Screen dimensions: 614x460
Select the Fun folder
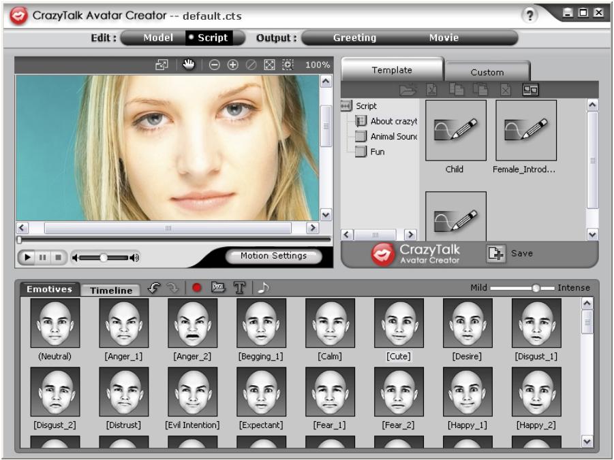pyautogui.click(x=370, y=152)
